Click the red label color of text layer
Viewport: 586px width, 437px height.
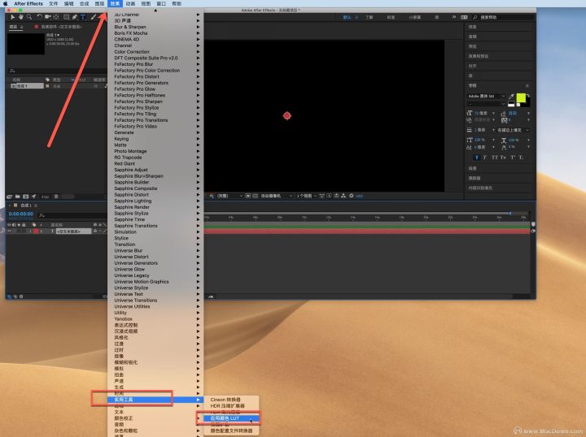point(36,231)
